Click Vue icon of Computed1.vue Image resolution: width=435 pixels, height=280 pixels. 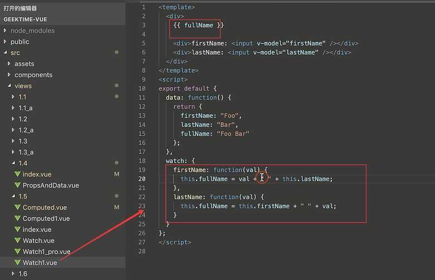pyautogui.click(x=17, y=218)
